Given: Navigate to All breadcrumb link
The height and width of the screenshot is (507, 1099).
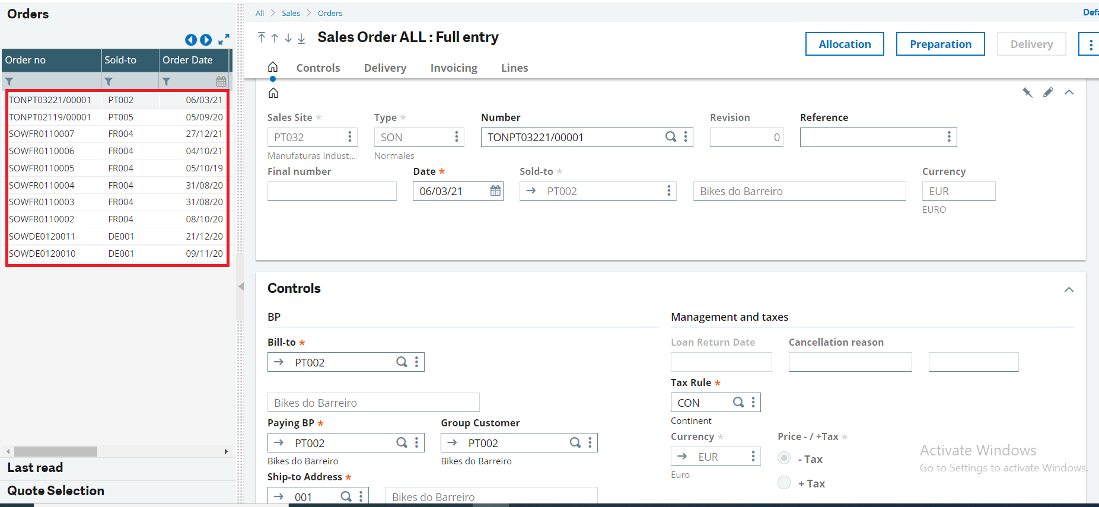Looking at the screenshot, I should point(260,13).
